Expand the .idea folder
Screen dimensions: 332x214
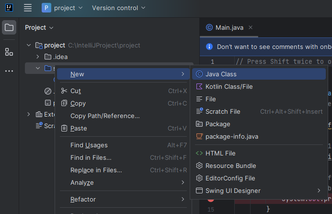pyautogui.click(x=38, y=57)
